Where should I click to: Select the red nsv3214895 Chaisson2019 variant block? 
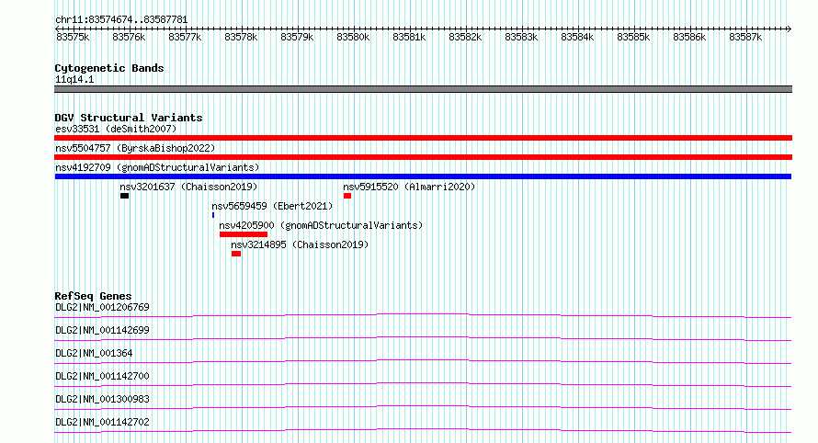coord(236,254)
